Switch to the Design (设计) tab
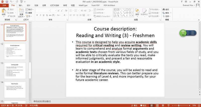Screen dimensions: 201x107 28,5
